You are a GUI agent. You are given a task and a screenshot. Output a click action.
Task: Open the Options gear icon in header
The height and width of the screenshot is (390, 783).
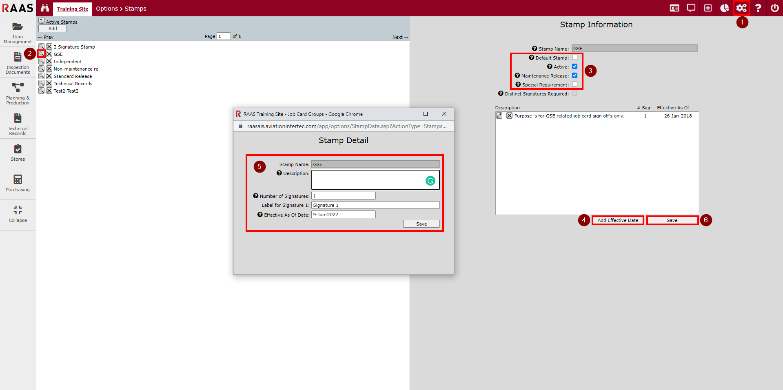[741, 8]
